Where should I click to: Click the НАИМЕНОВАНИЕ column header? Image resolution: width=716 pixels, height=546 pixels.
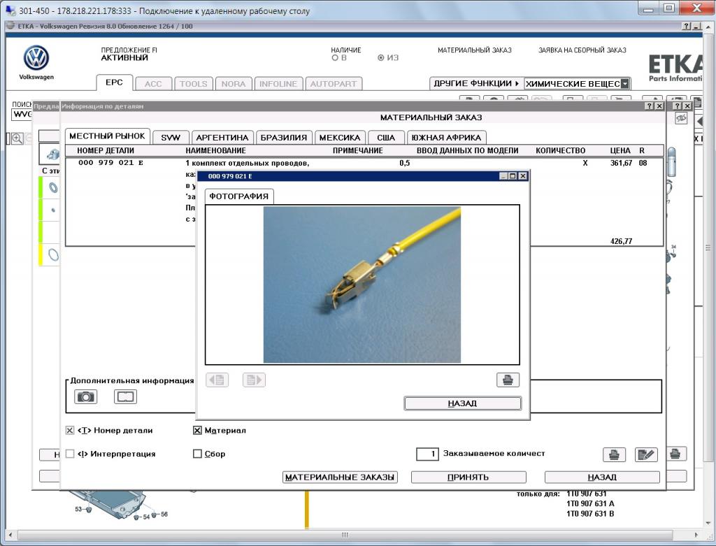(215, 150)
